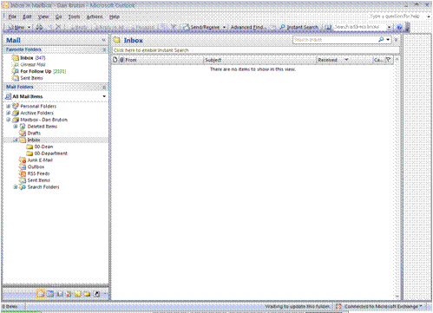The width and height of the screenshot is (433, 313).
Task: Click the Send/Receive toolbar button
Action: pos(201,27)
